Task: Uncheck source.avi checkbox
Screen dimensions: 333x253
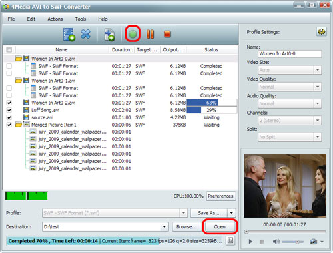Action: click(9, 117)
